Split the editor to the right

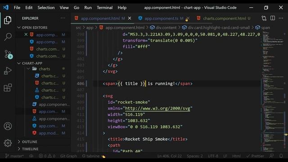[273, 18]
